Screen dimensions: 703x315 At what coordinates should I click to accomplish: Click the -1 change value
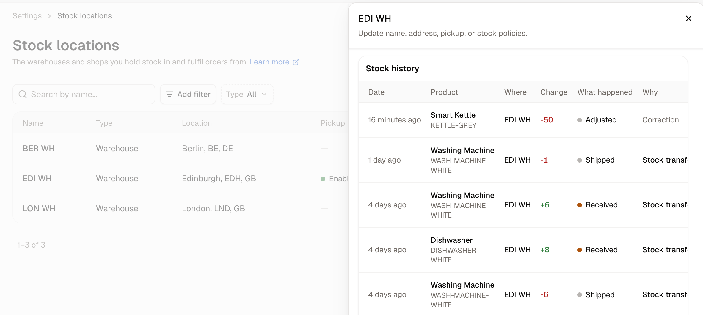[x=544, y=160]
